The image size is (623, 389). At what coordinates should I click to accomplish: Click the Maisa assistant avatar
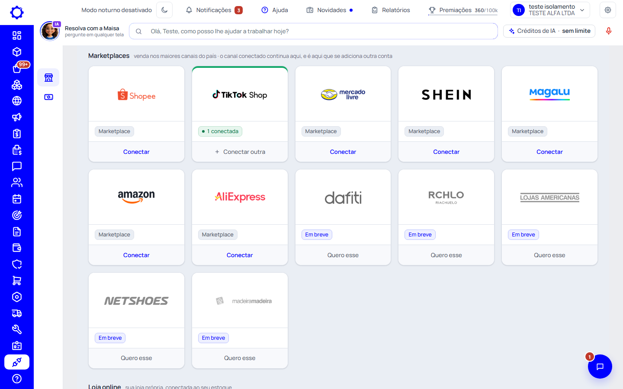click(x=50, y=31)
